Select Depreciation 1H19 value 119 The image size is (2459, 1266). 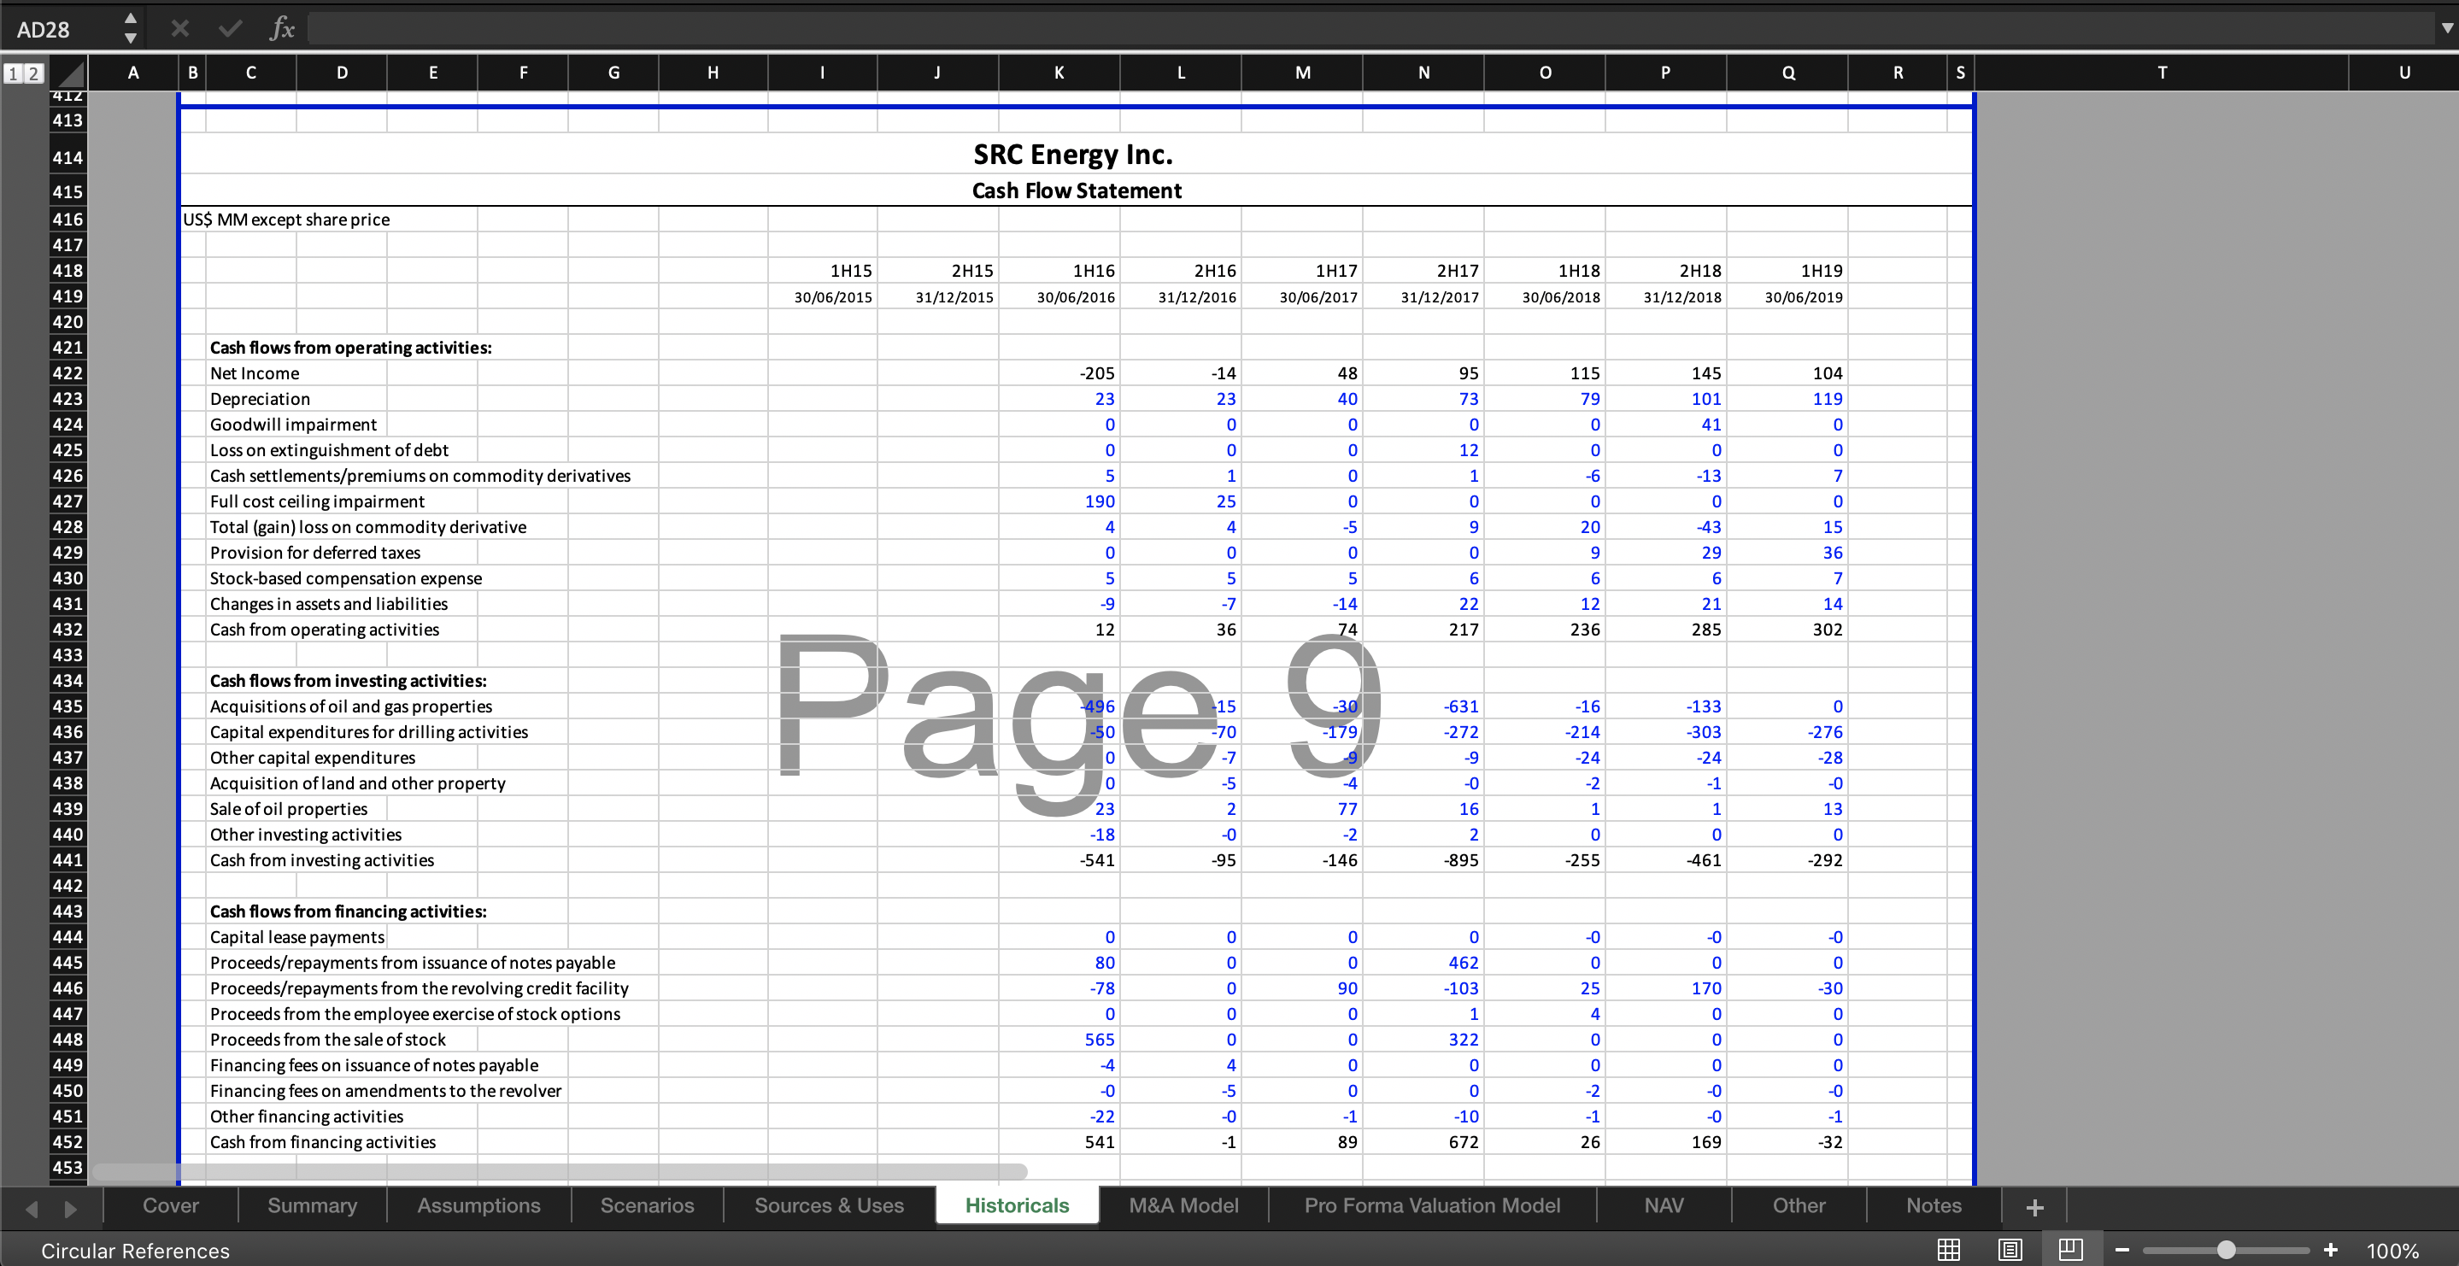point(1788,399)
